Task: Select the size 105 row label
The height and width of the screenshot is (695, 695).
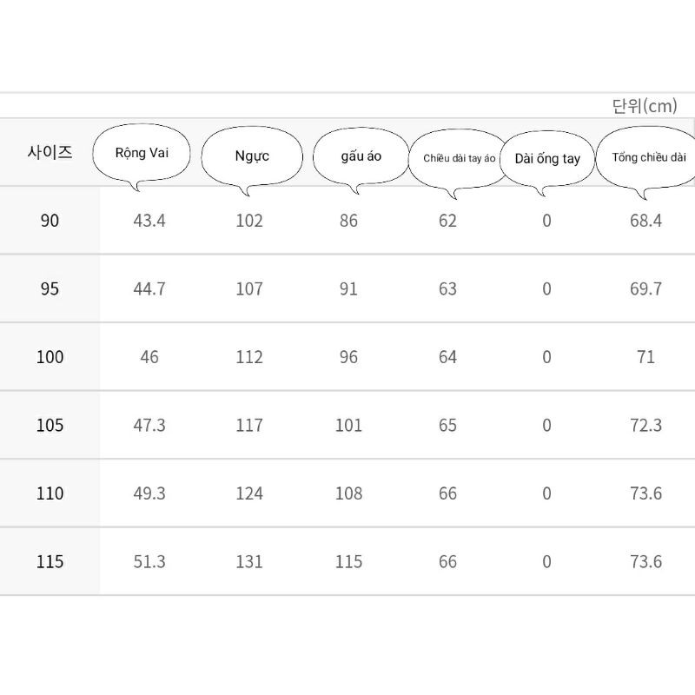Action: pyautogui.click(x=50, y=425)
